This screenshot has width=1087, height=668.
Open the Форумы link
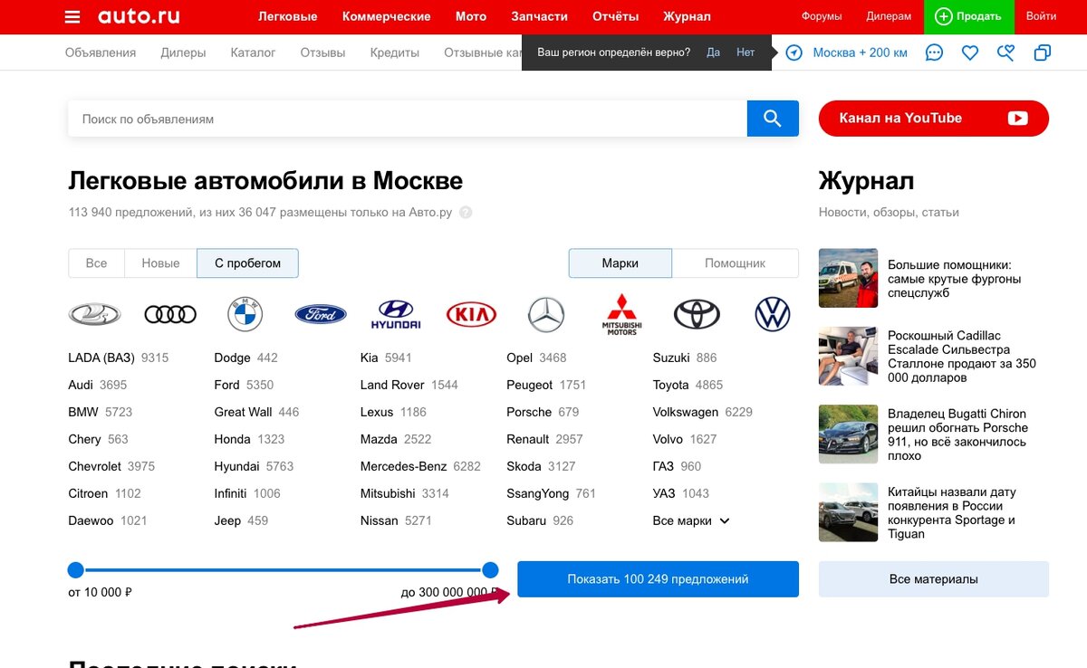[x=822, y=16]
